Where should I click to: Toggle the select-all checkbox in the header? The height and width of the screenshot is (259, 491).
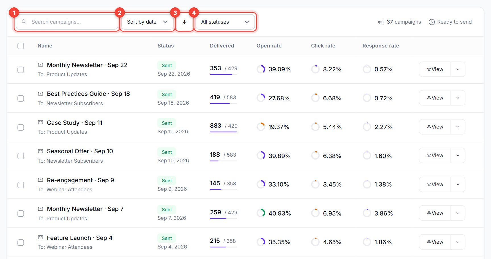(x=21, y=46)
